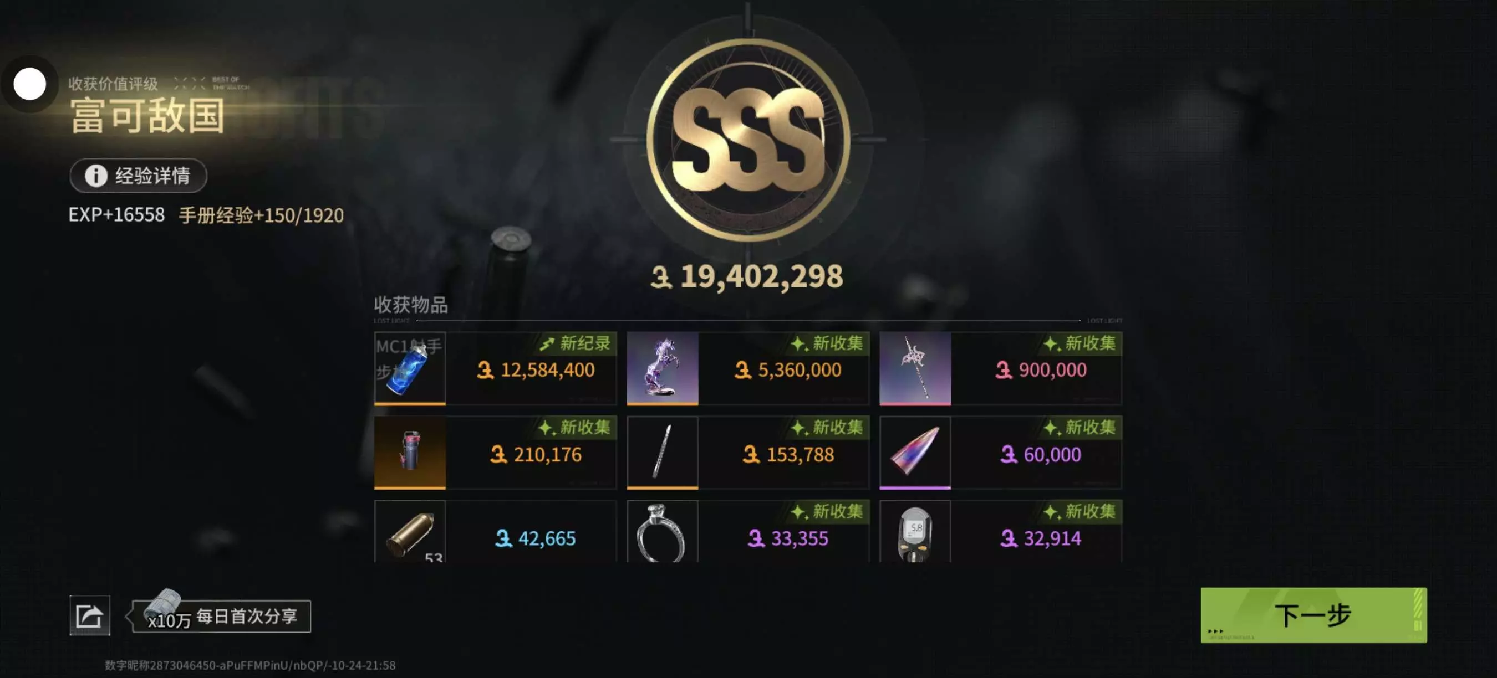Screen dimensions: 1497x678
Task: Open the 经验详情 info button
Action: pyautogui.click(x=138, y=175)
